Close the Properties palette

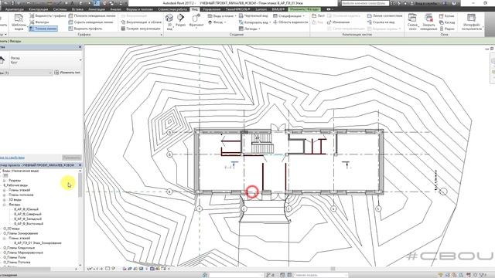pyautogui.click(x=80, y=46)
